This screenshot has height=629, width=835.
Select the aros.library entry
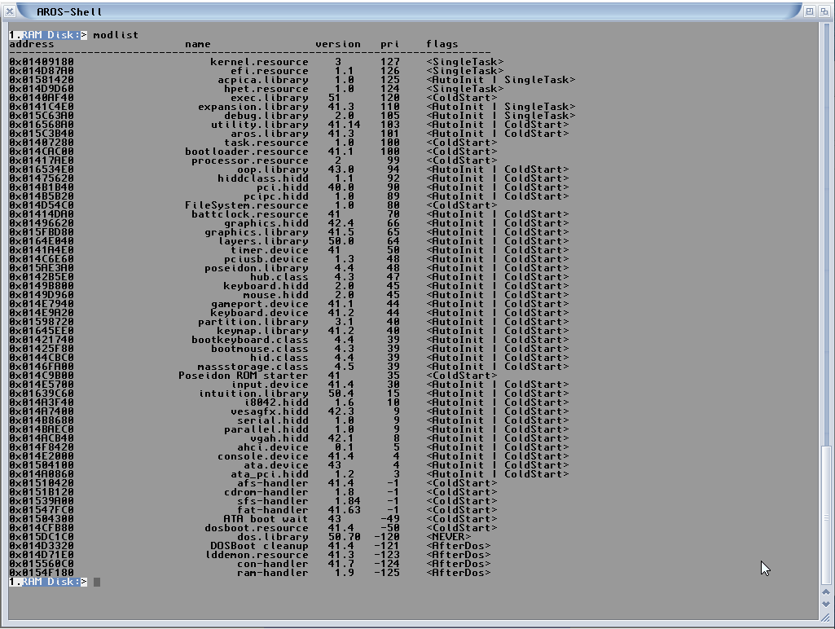pyautogui.click(x=270, y=134)
